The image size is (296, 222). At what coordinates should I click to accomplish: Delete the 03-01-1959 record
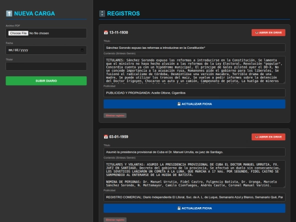[x=115, y=220]
